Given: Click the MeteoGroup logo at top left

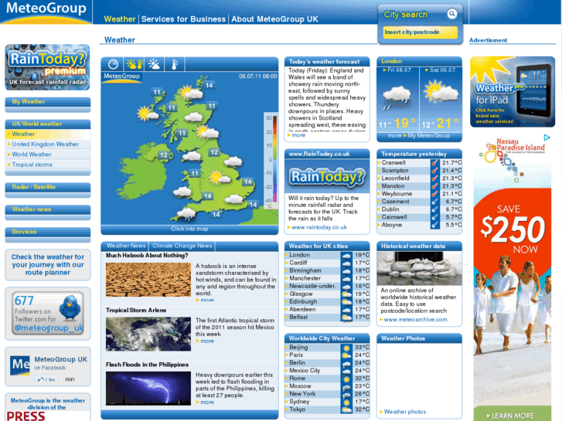Looking at the screenshot, I should coord(46,11).
